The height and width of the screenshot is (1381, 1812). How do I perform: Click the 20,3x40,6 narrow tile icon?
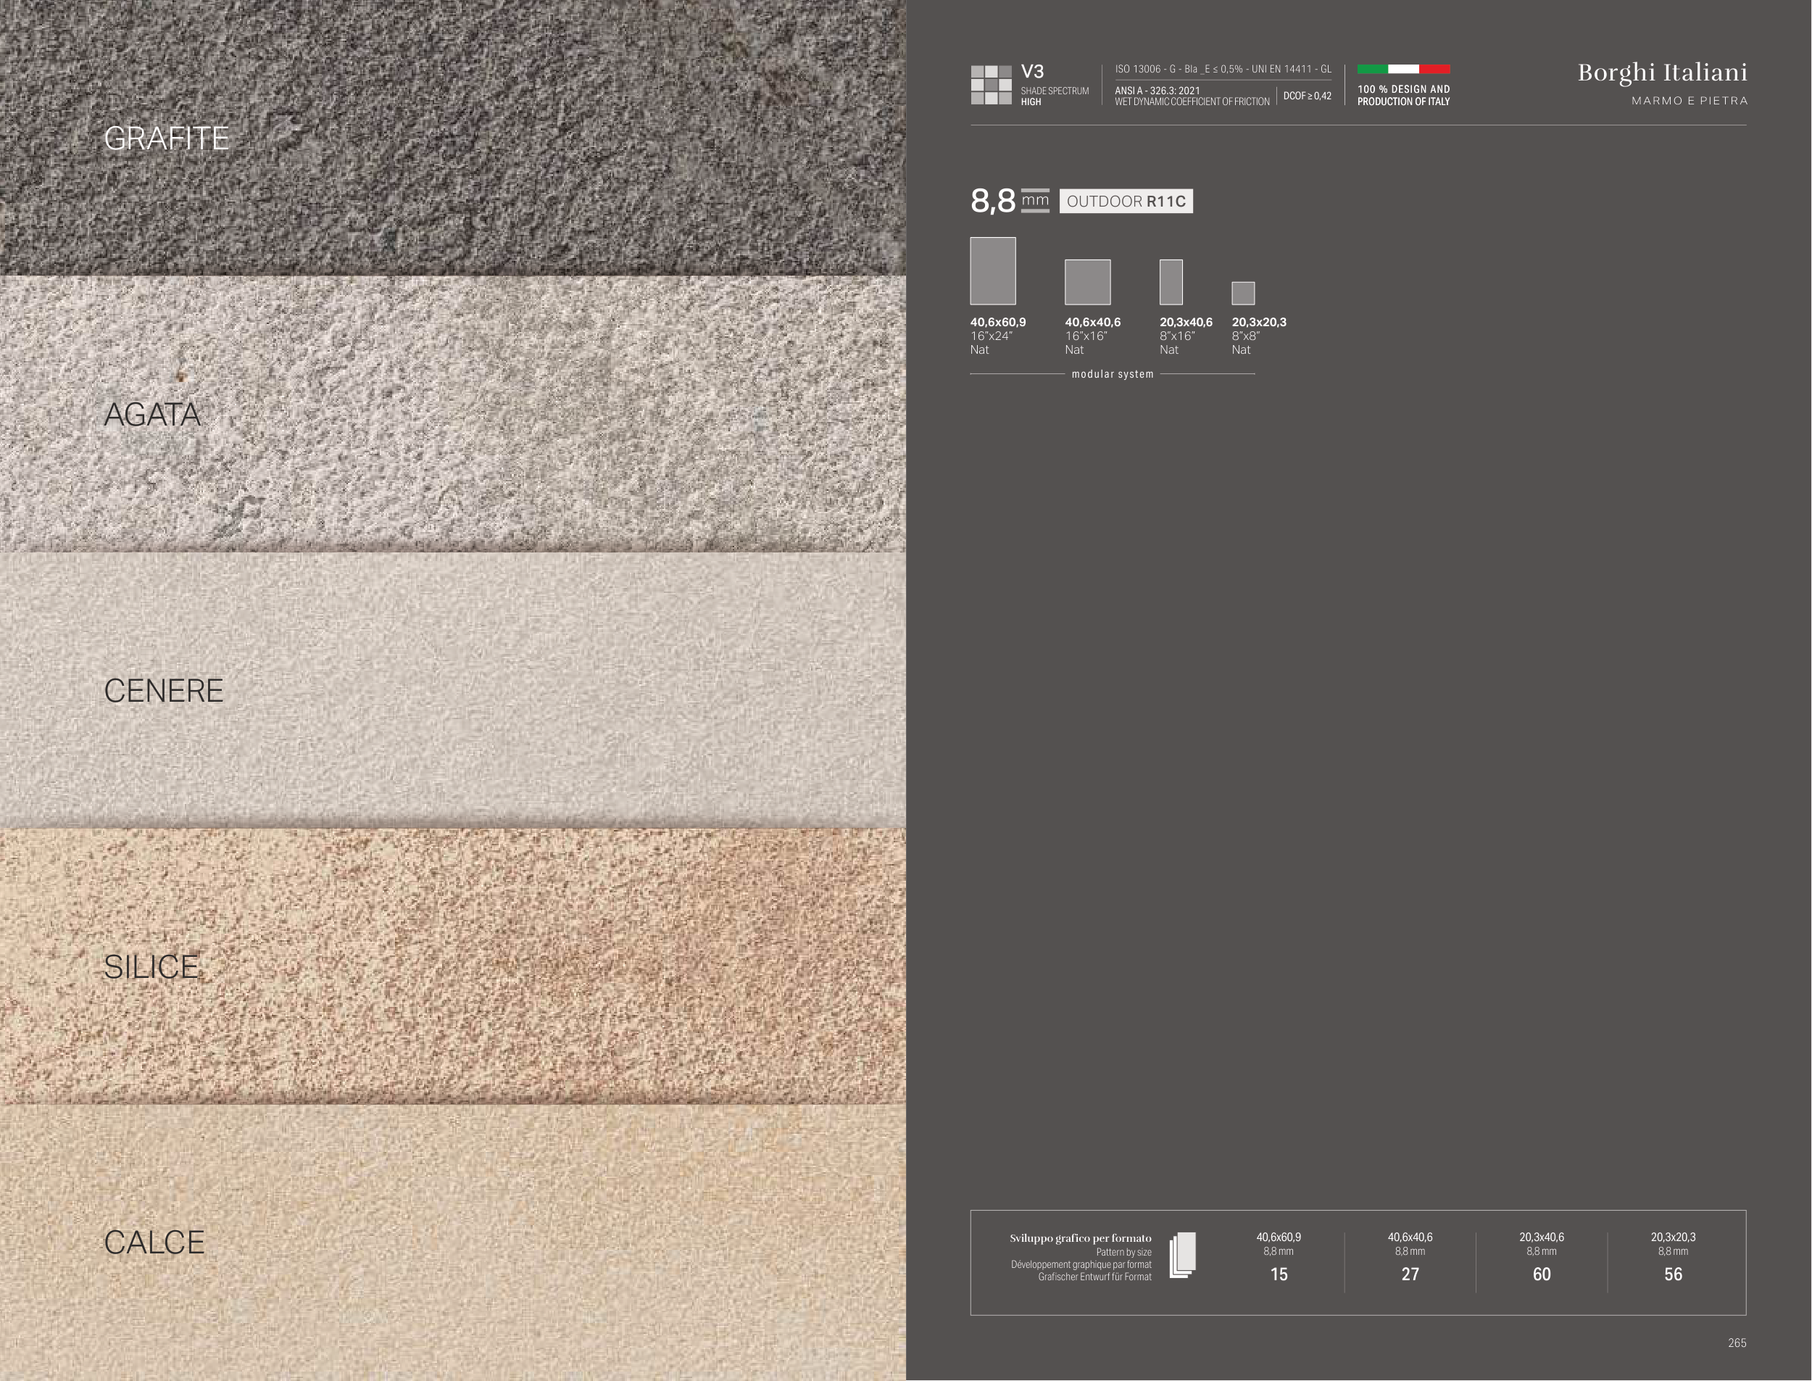tap(1171, 282)
